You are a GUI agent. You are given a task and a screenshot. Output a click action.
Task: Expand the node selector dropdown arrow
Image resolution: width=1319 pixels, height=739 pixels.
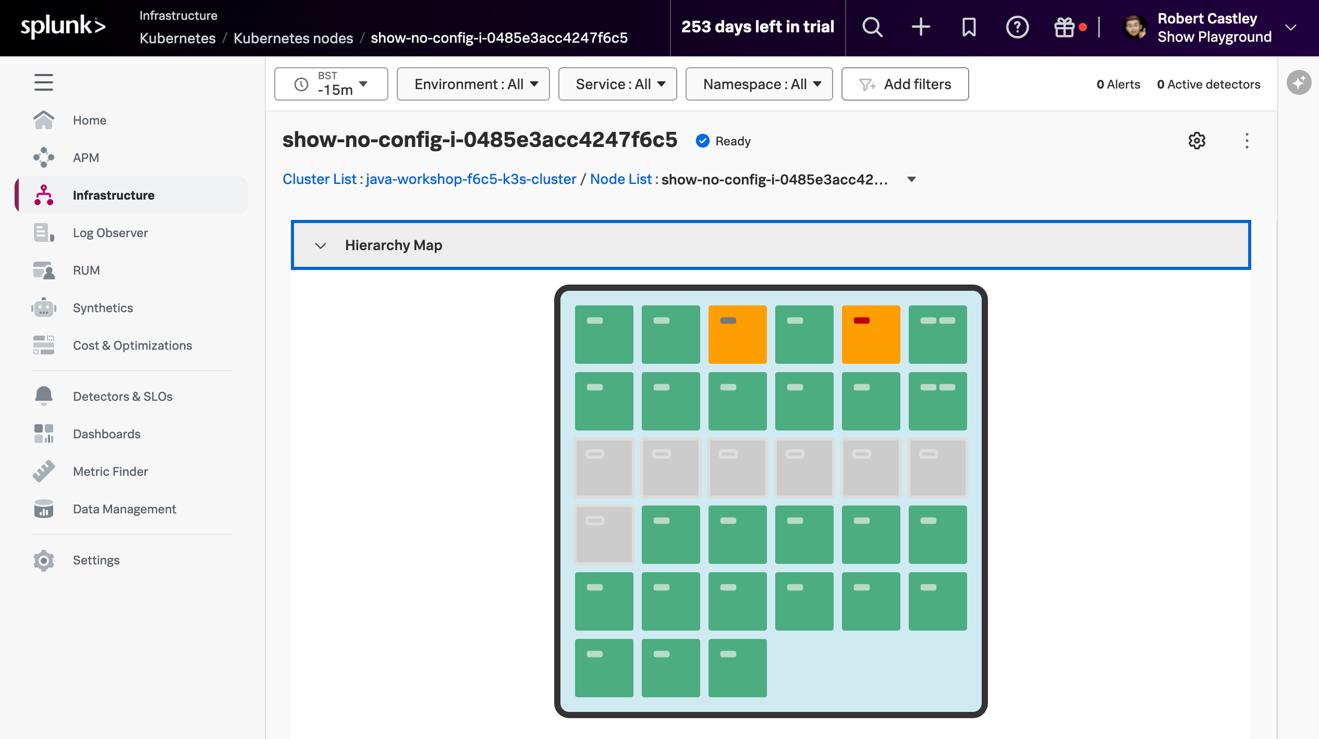912,179
